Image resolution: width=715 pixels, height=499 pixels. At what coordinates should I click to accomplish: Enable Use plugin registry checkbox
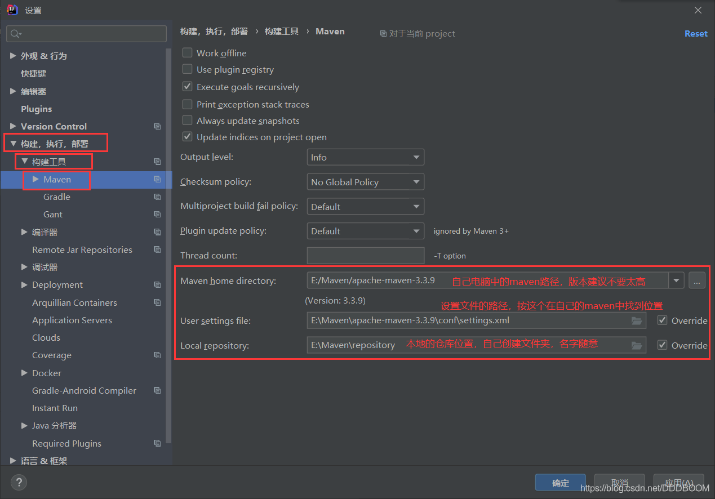187,69
